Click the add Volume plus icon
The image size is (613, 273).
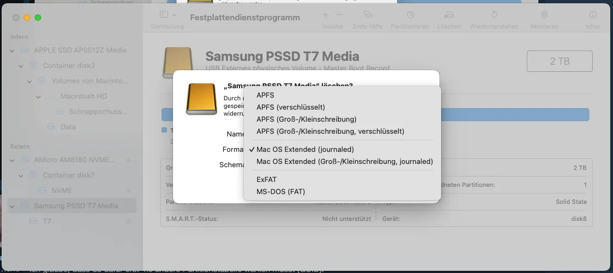tap(325, 14)
